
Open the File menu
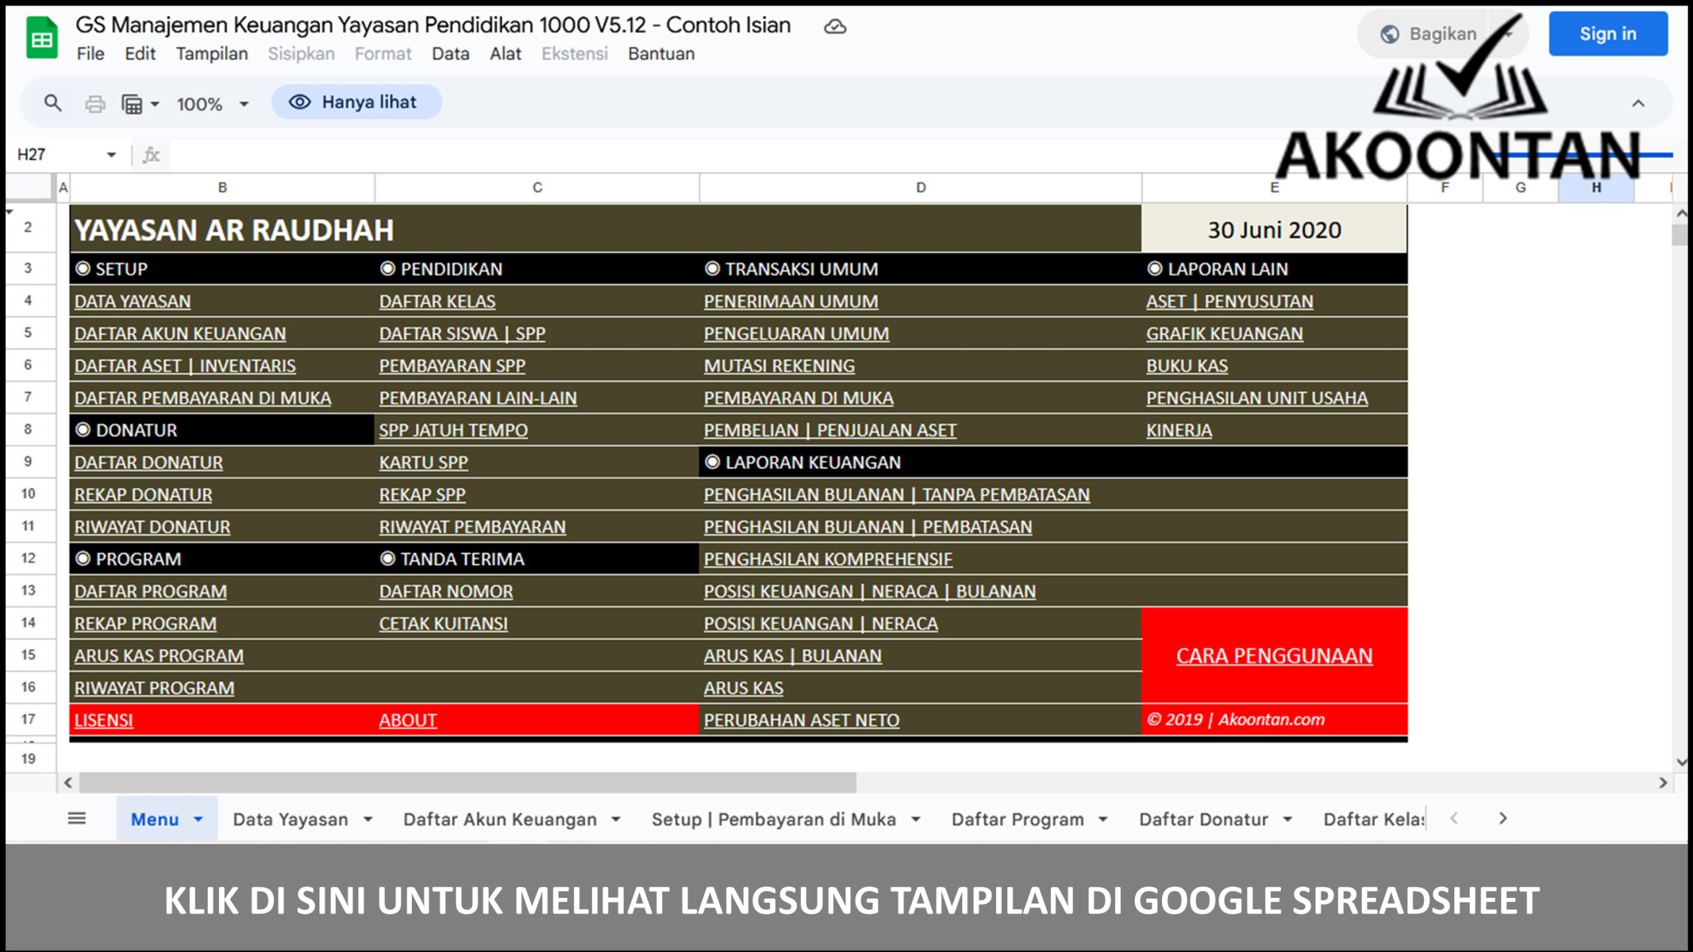pyautogui.click(x=91, y=54)
